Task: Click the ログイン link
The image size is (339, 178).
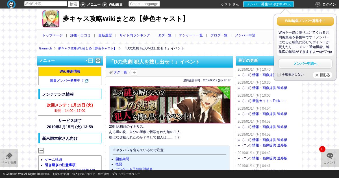Action: point(329,4)
